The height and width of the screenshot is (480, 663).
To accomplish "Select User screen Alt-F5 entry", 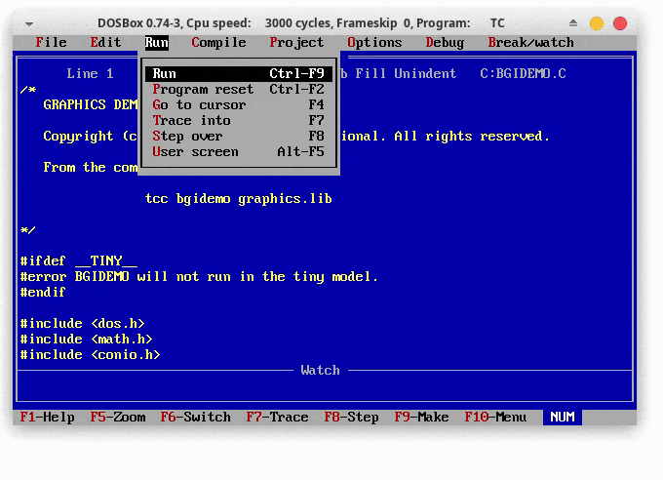I will click(239, 152).
